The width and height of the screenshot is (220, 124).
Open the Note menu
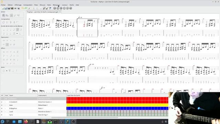[49, 5]
